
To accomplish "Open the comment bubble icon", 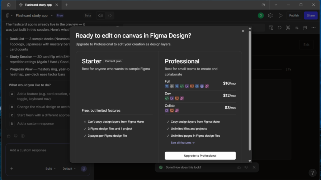I will coord(279,28).
